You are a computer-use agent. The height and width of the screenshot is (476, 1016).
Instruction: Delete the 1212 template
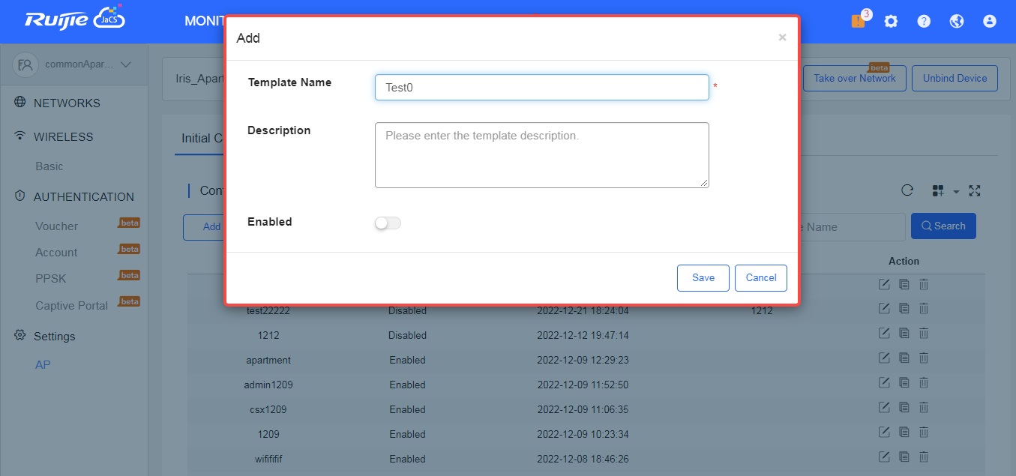pyautogui.click(x=924, y=333)
